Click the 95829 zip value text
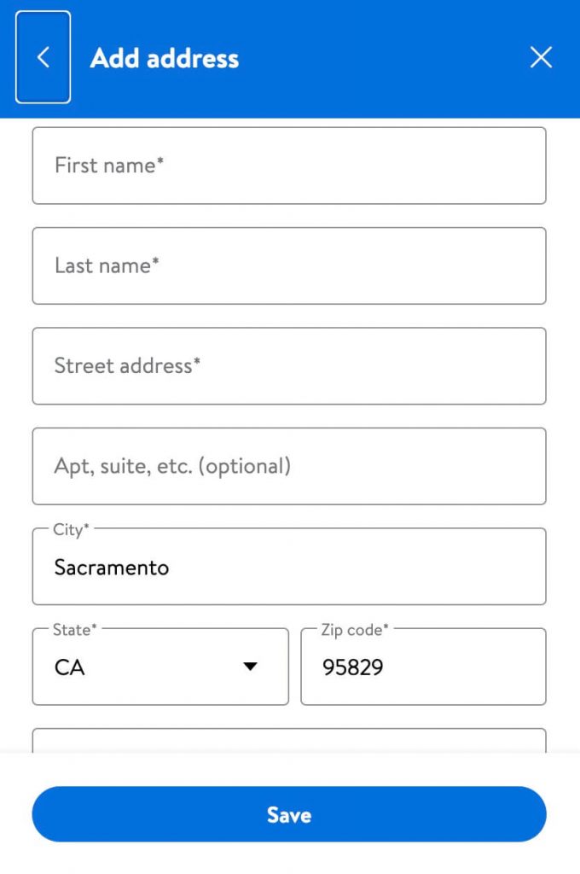 pyautogui.click(x=353, y=667)
